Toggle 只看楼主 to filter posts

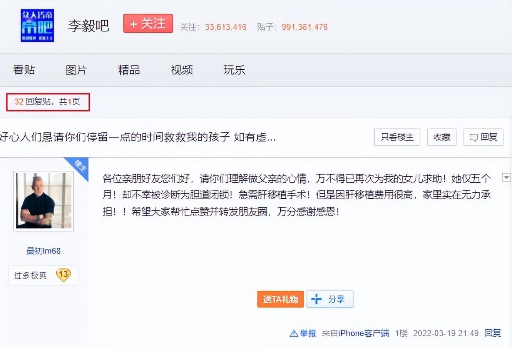[x=397, y=137]
